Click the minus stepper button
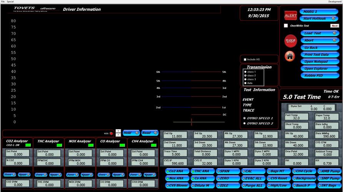The width and height of the screenshot is (343, 192). 118,135
